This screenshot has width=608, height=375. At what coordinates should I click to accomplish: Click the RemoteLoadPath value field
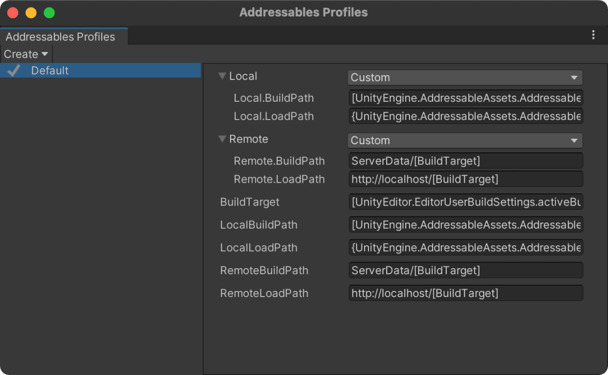(466, 293)
